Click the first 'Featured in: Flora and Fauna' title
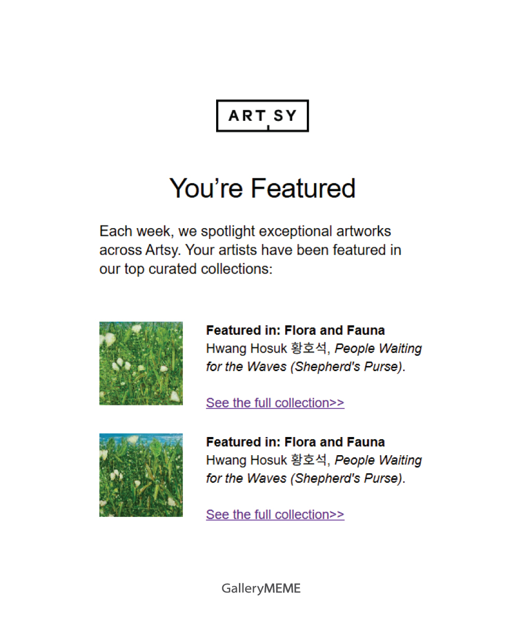 pyautogui.click(x=295, y=330)
